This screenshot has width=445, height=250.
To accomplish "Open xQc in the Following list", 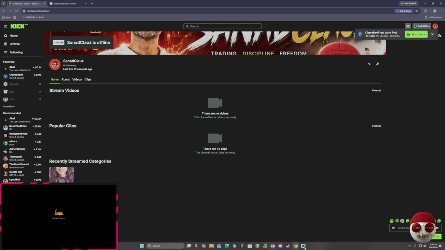I will tap(22, 92).
